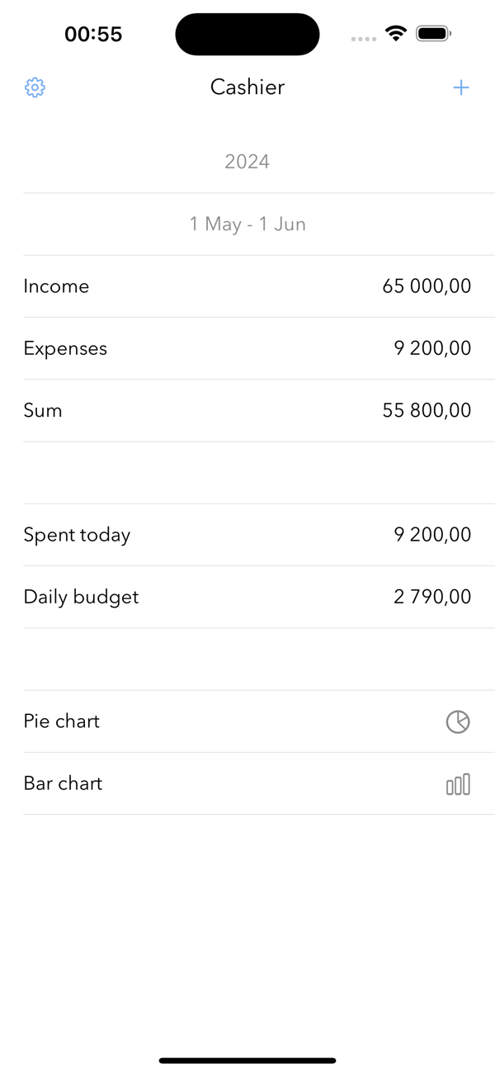
Task: Tap the 55 800,00 sum amount
Action: (427, 410)
